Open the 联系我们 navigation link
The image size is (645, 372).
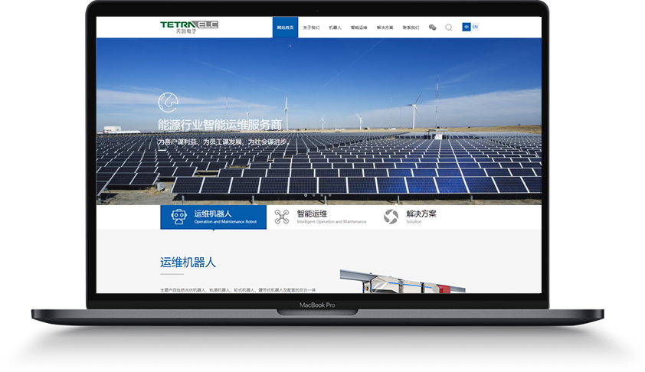pos(411,28)
